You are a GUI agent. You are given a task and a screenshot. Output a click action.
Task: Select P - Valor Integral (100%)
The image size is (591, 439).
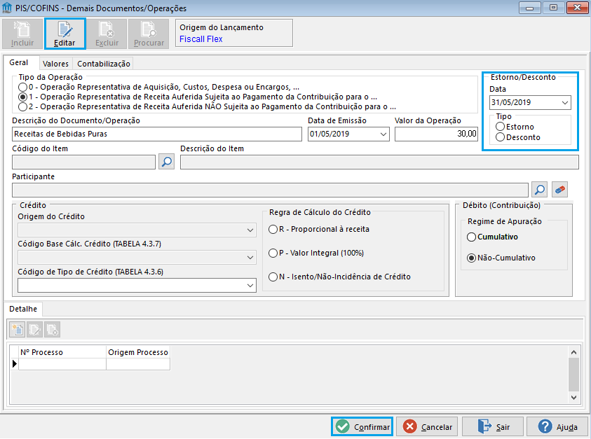(273, 253)
